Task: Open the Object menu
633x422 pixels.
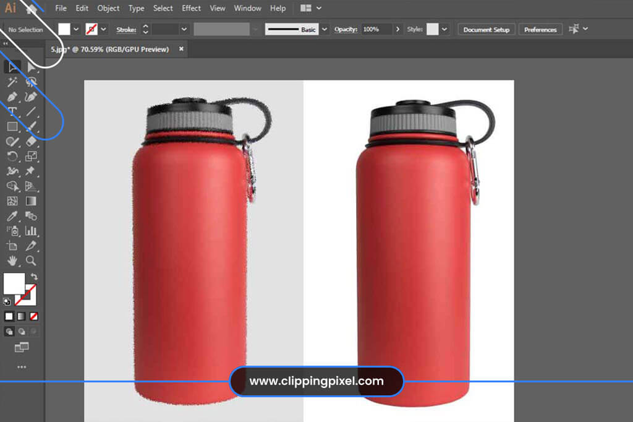Action: (108, 8)
